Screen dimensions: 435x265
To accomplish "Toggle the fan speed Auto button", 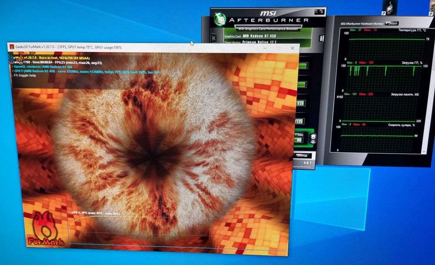I will [299, 134].
